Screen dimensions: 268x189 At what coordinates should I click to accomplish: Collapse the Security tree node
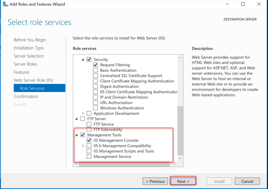click(83, 60)
